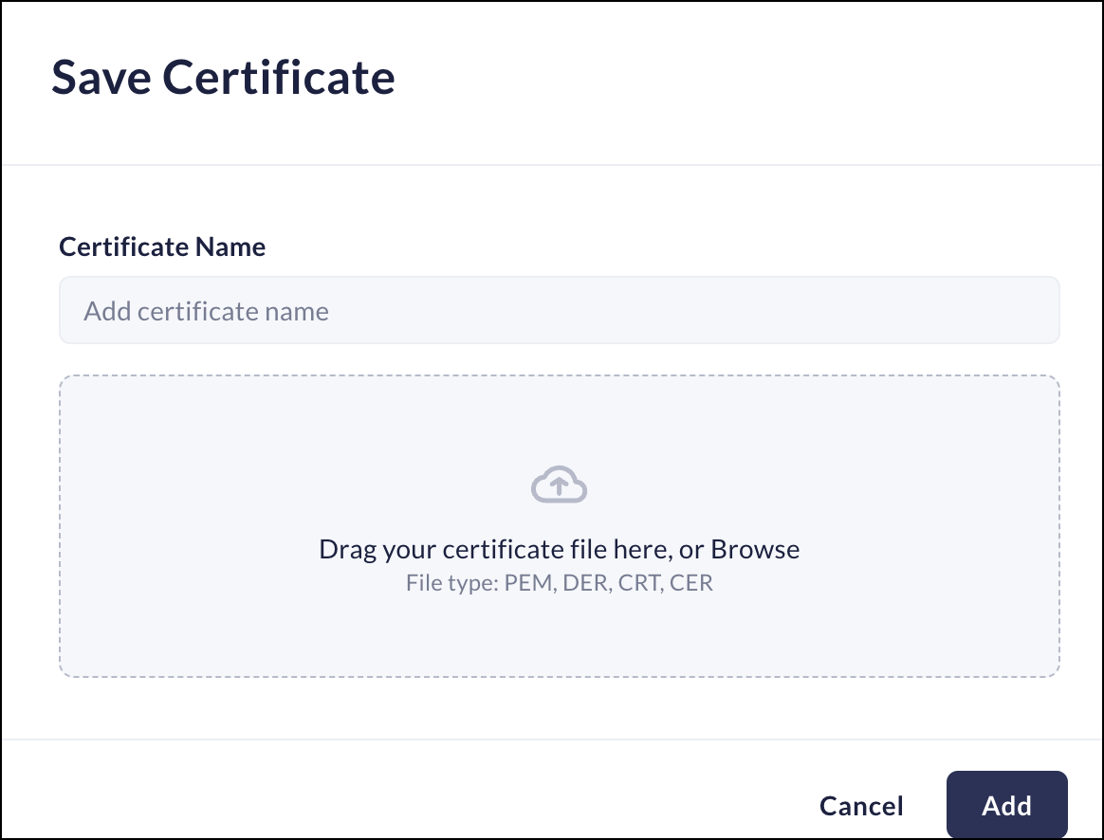This screenshot has height=840, width=1104.
Task: Click the word "here," before Browse
Action: (x=642, y=549)
